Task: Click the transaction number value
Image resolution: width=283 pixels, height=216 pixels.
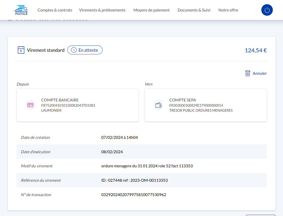Action: pos(134,195)
